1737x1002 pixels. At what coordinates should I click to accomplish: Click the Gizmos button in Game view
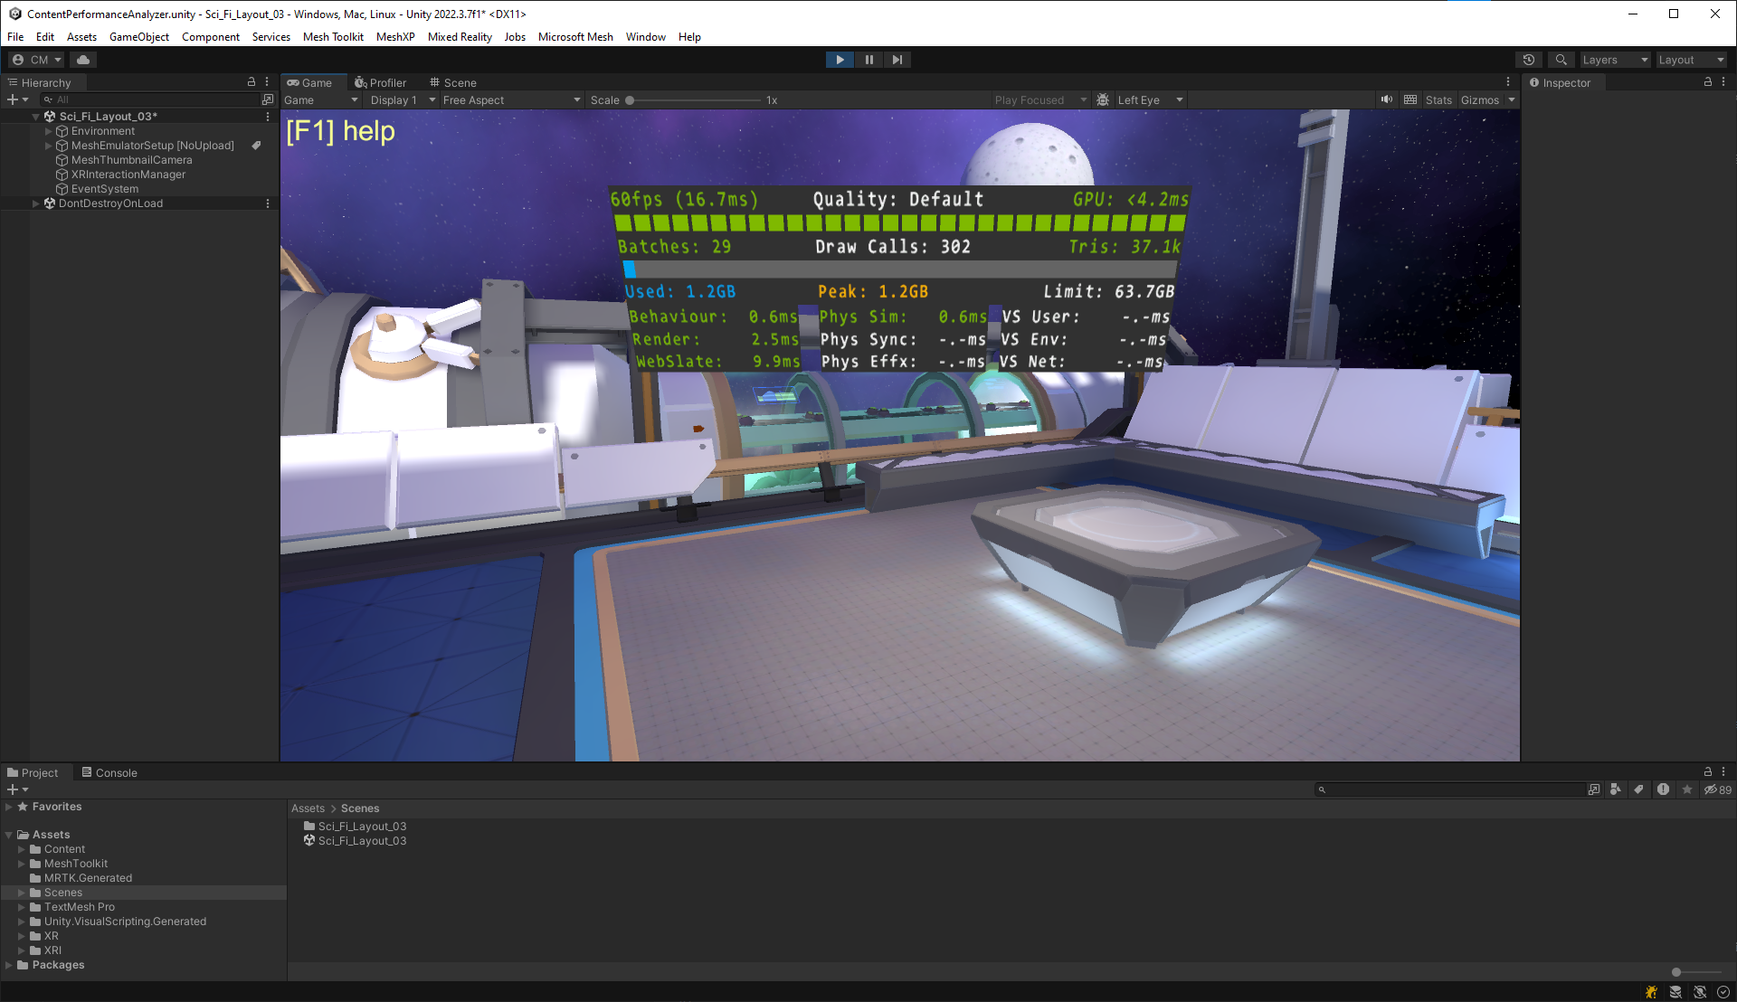(x=1478, y=99)
